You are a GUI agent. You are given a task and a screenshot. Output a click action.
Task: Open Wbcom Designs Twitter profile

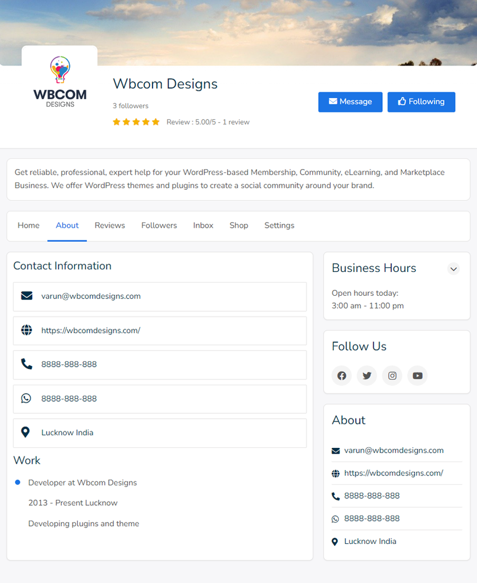367,375
